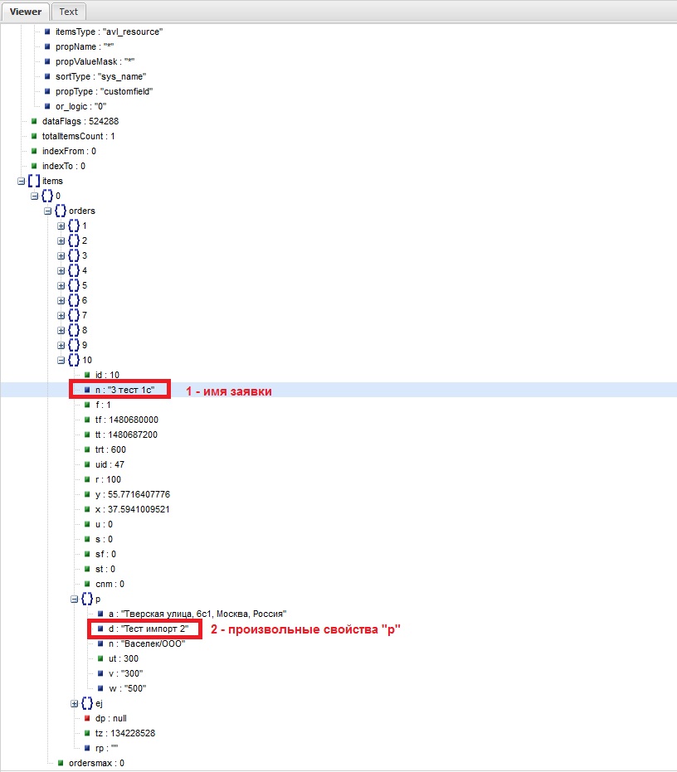This screenshot has width=677, height=772.
Task: Click the object icon of order 3
Action: tap(74, 255)
